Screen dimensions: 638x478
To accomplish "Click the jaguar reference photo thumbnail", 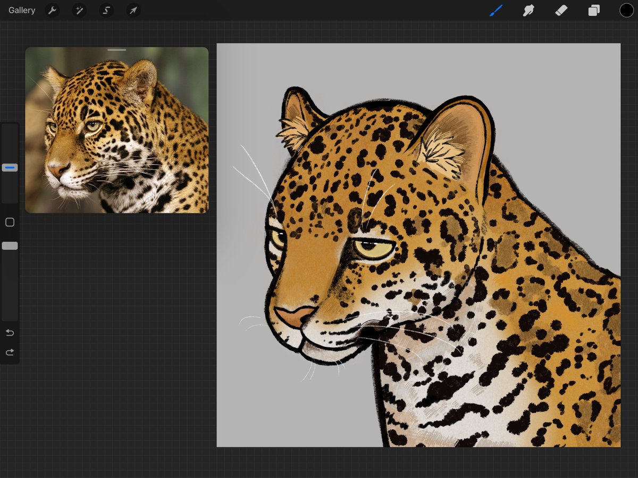I will click(x=117, y=130).
